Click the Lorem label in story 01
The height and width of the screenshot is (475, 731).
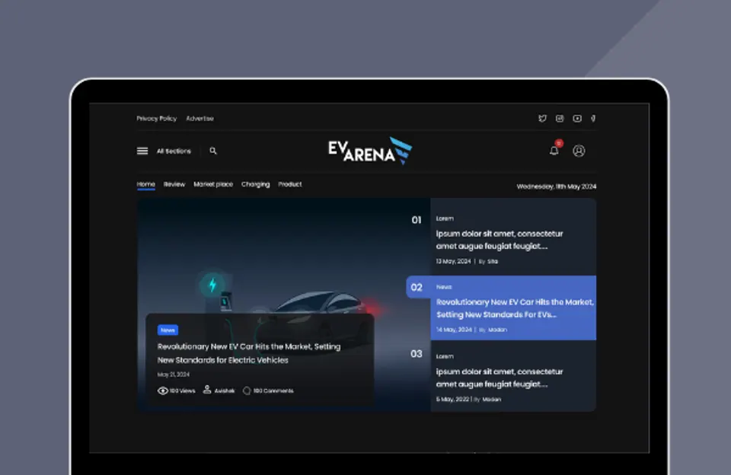(x=445, y=218)
